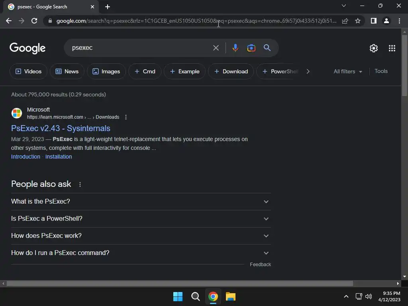Share this page icon in address bar
Screen dimensions: 408x306
point(345,21)
